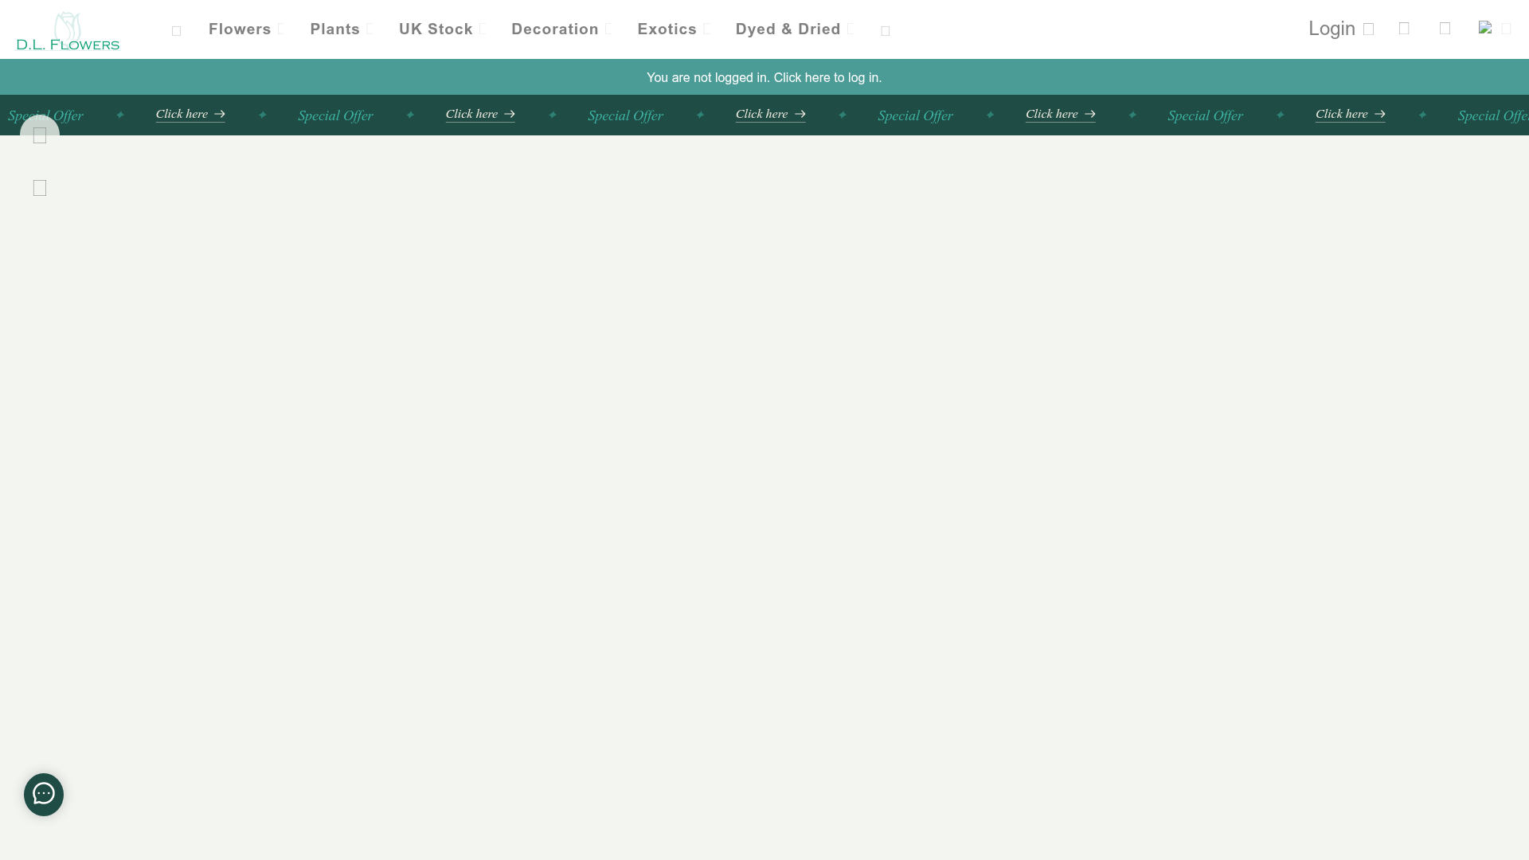This screenshot has width=1529, height=860.
Task: Open the Decoration menu
Action: [x=555, y=29]
